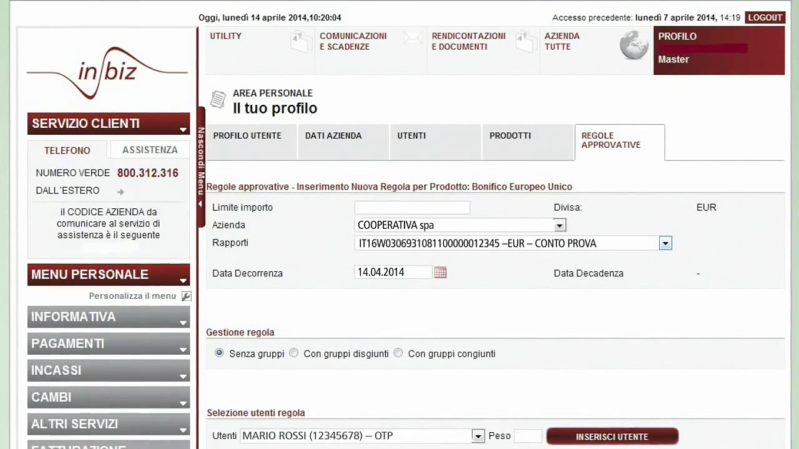Viewport: 799px width, 449px height.
Task: Select Con gruppi disgiunti radio option
Action: tap(293, 353)
